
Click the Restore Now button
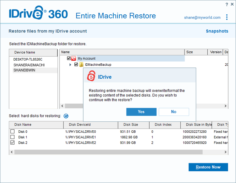(x=208, y=167)
